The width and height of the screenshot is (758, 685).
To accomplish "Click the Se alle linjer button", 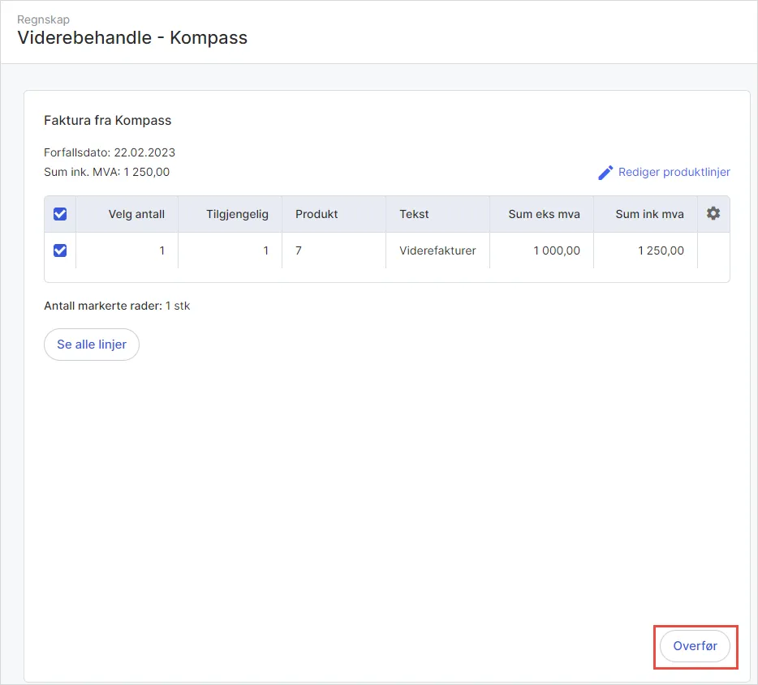I will click(x=92, y=345).
